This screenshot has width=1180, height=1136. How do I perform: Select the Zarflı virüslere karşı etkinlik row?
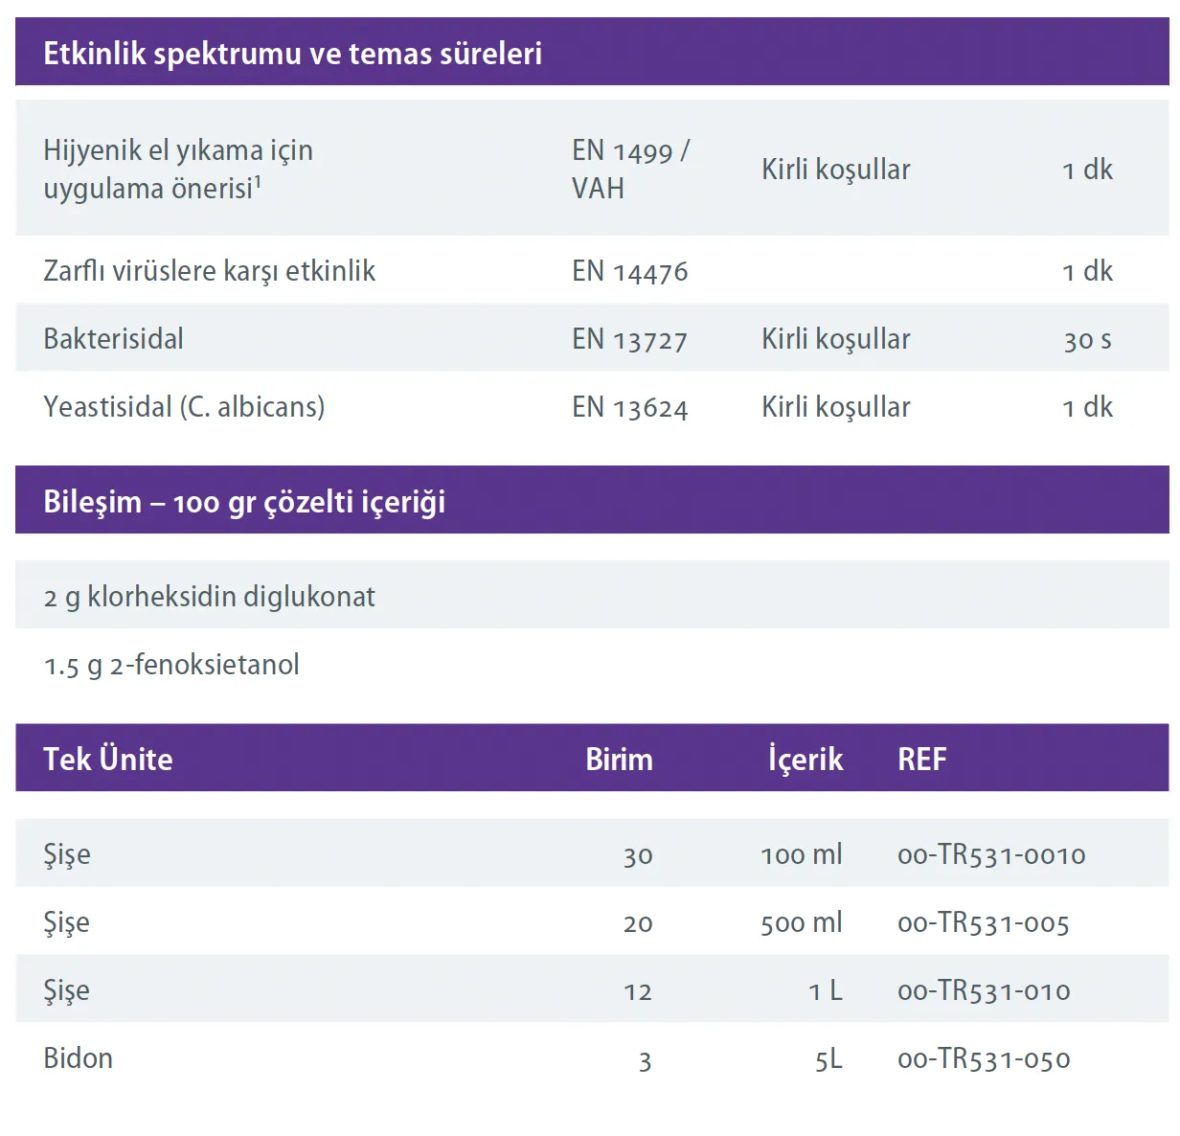[x=209, y=271]
